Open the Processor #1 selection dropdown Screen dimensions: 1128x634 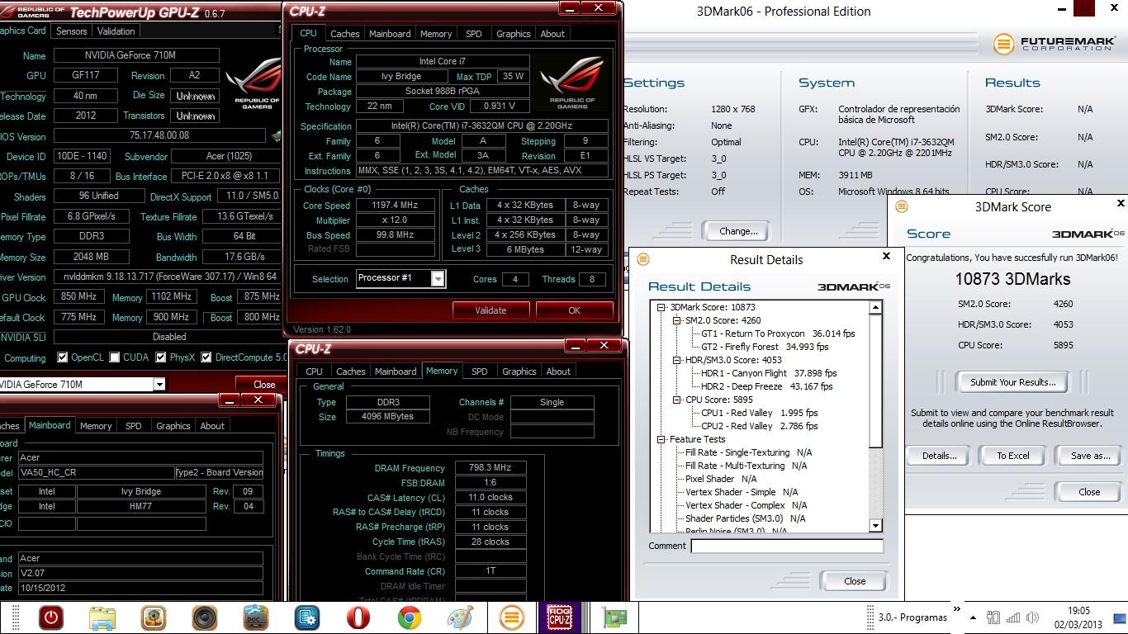[x=438, y=279]
